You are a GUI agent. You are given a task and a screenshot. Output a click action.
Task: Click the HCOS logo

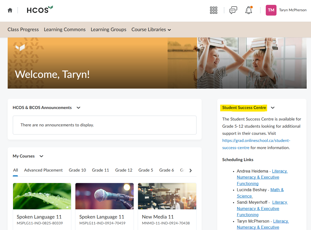coord(40,10)
